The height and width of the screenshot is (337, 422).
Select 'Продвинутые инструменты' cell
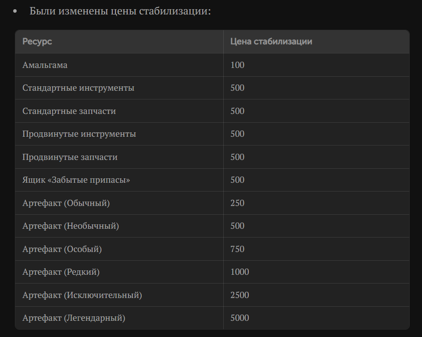[x=79, y=134]
